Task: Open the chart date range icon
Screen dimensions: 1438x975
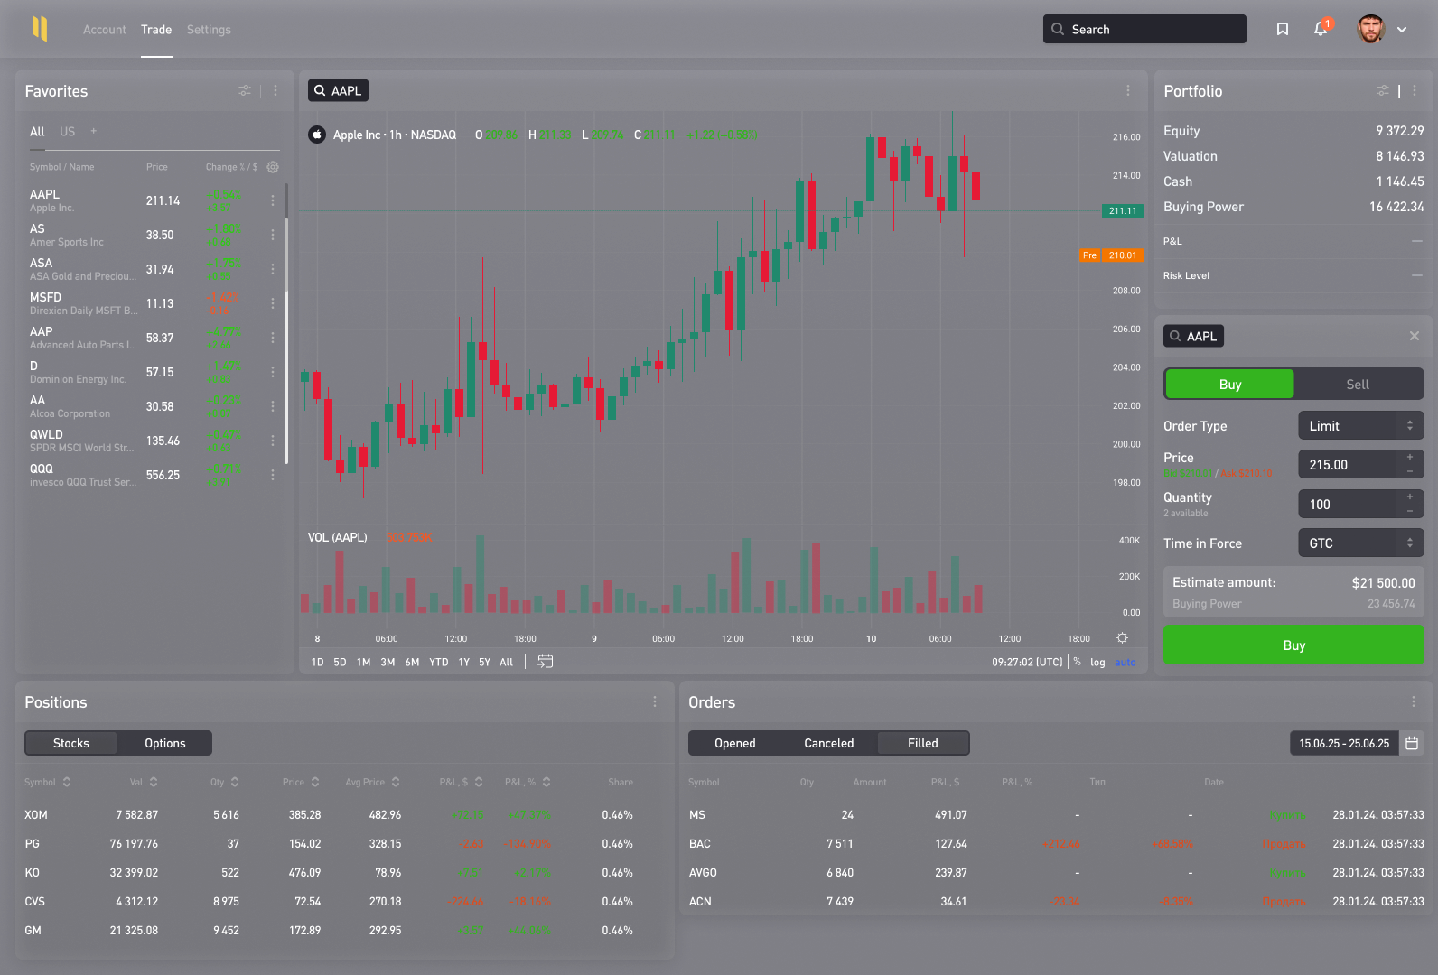Action: click(545, 662)
